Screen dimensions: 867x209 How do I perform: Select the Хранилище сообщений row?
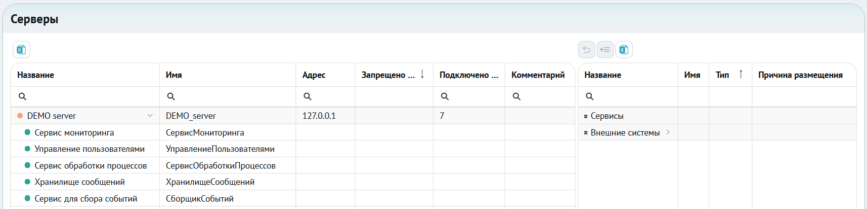[x=293, y=182]
